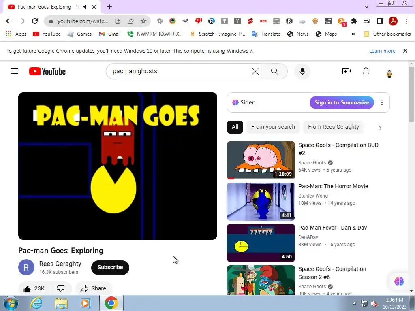Image resolution: width=415 pixels, height=311 pixels.
Task: Open the Gmail bookmark
Action: click(109, 34)
